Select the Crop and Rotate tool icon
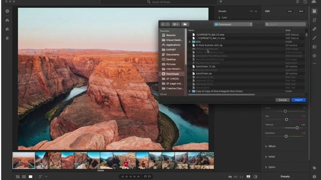This screenshot has height=180, width=321. (314, 20)
